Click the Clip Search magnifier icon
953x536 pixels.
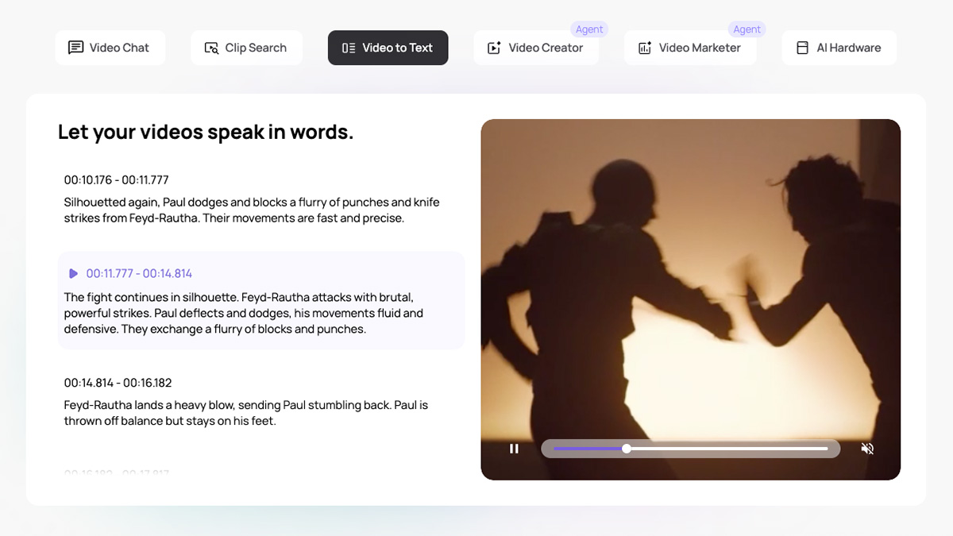coord(211,48)
